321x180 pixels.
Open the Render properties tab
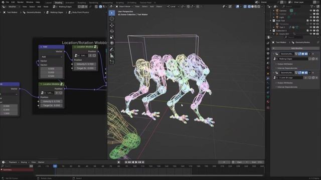[268, 49]
